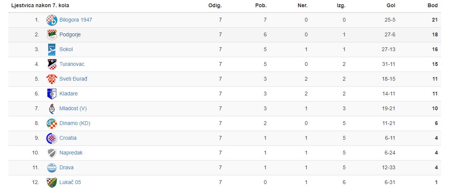
Task: Open the Bilogora 1947 team link
Action: point(76,20)
